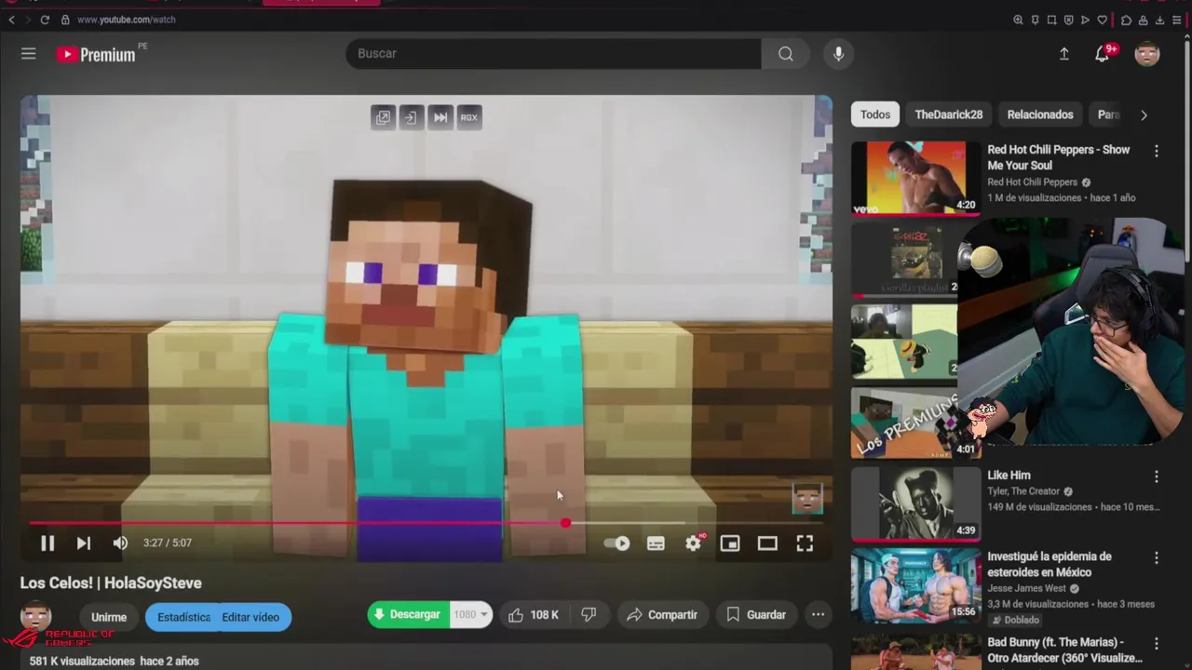The width and height of the screenshot is (1192, 670).
Task: Mute the video volume speaker
Action: pos(120,543)
